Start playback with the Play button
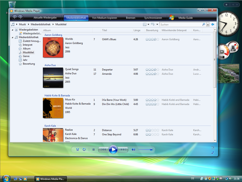Screen dimensions: 242x182 pos(113,149)
